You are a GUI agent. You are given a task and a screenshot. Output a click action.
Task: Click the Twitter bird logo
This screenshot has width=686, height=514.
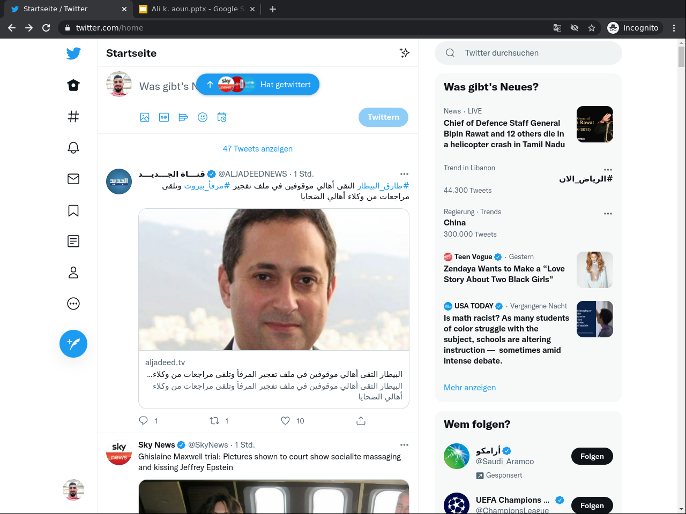point(73,54)
